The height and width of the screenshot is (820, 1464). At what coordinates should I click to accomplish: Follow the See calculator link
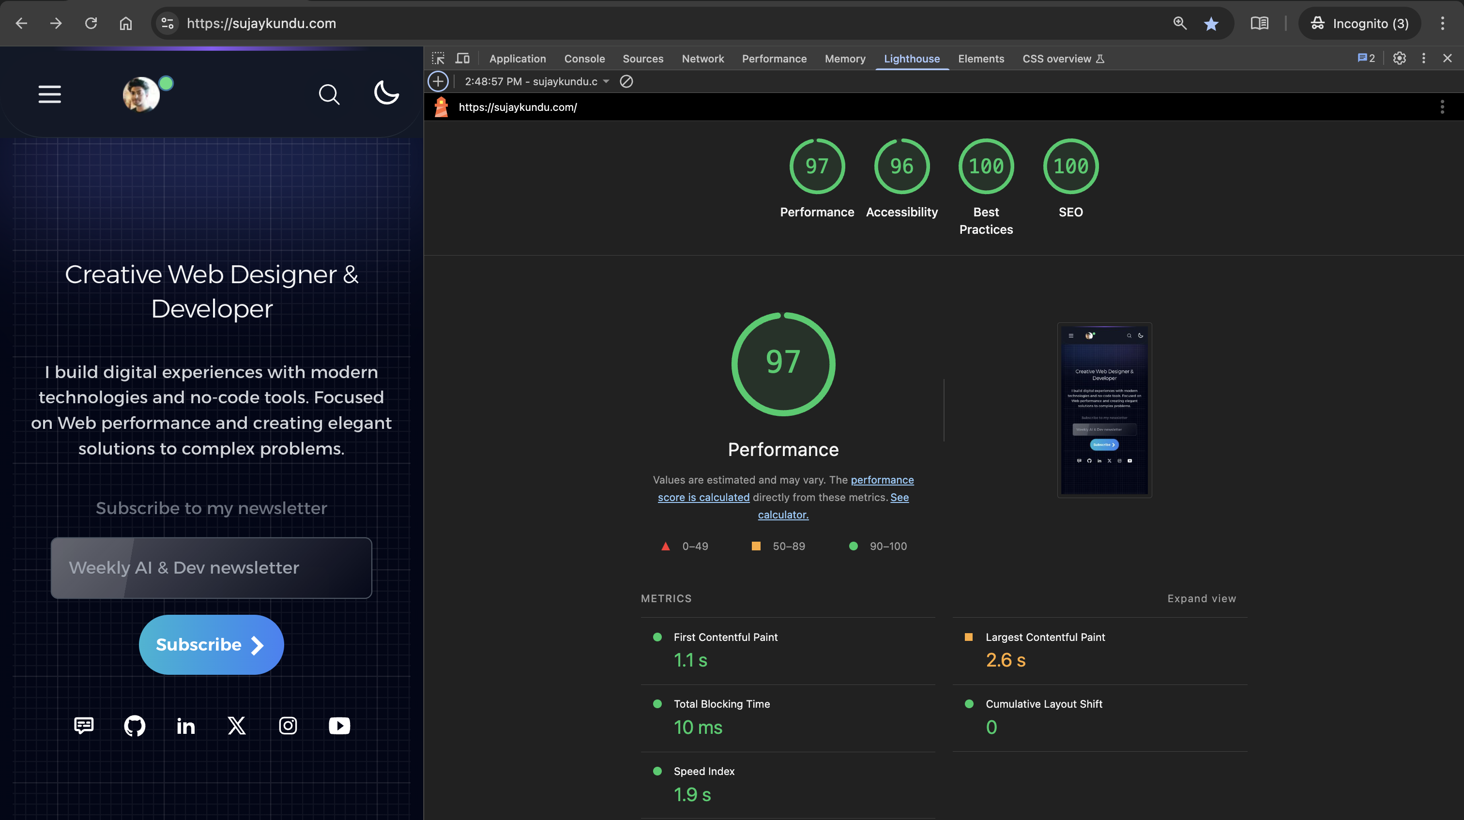(834, 506)
